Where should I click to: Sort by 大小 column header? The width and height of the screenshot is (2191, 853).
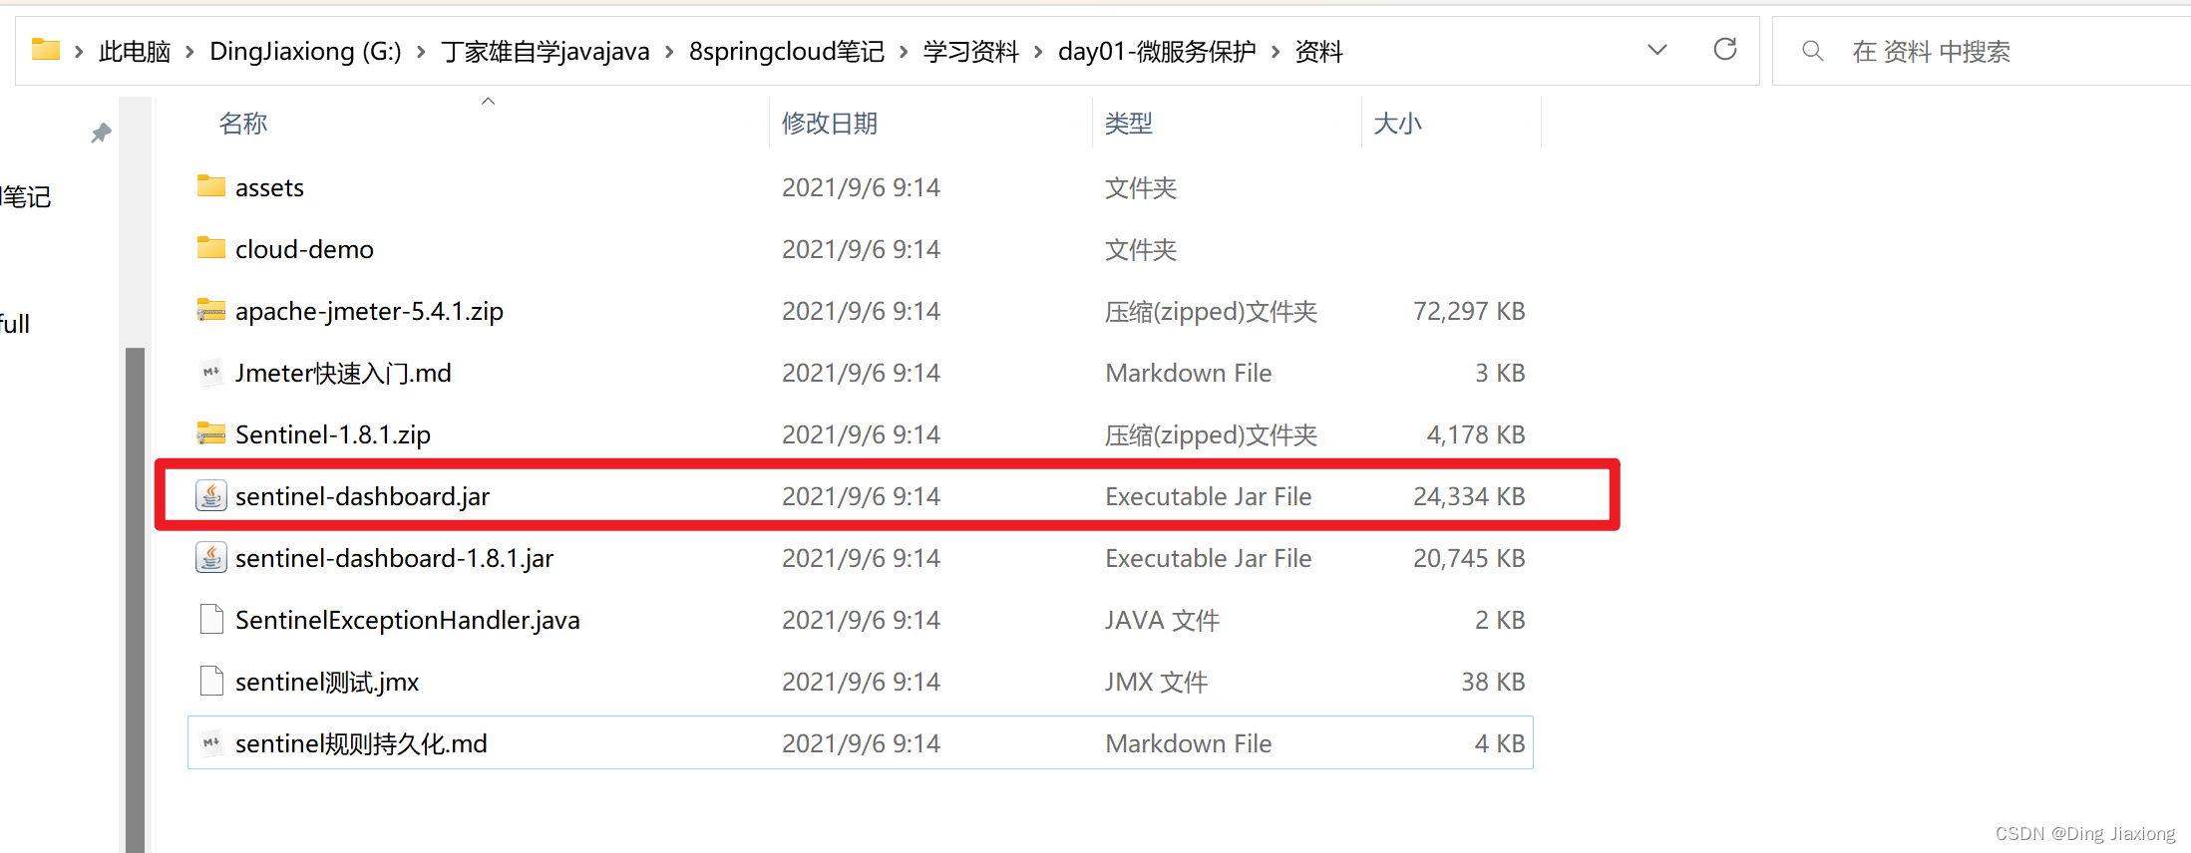tap(1398, 124)
